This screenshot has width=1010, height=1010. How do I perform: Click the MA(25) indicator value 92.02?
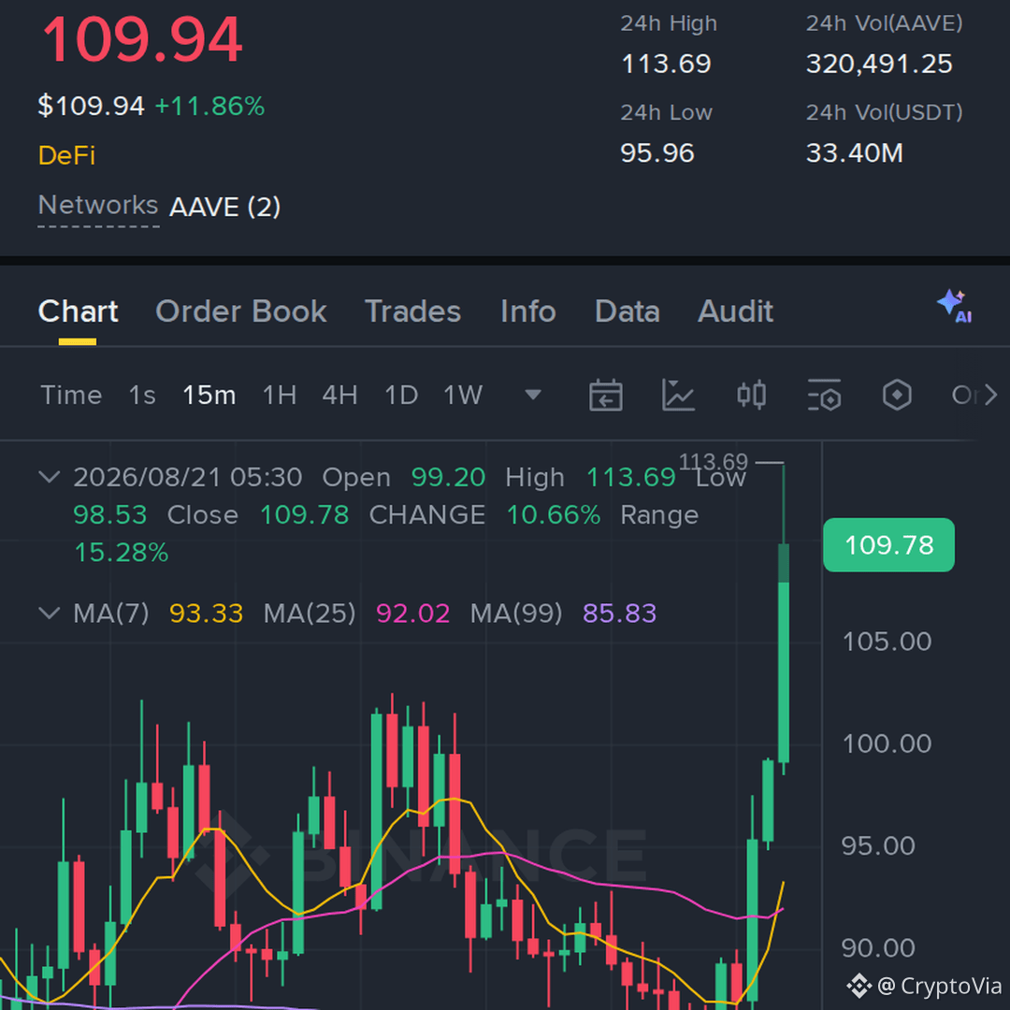click(413, 613)
